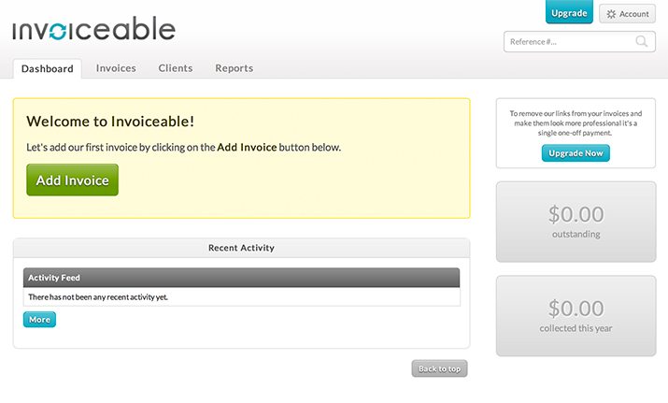668x403 pixels.
Task: Go to the Clients tab
Action: [x=176, y=68]
